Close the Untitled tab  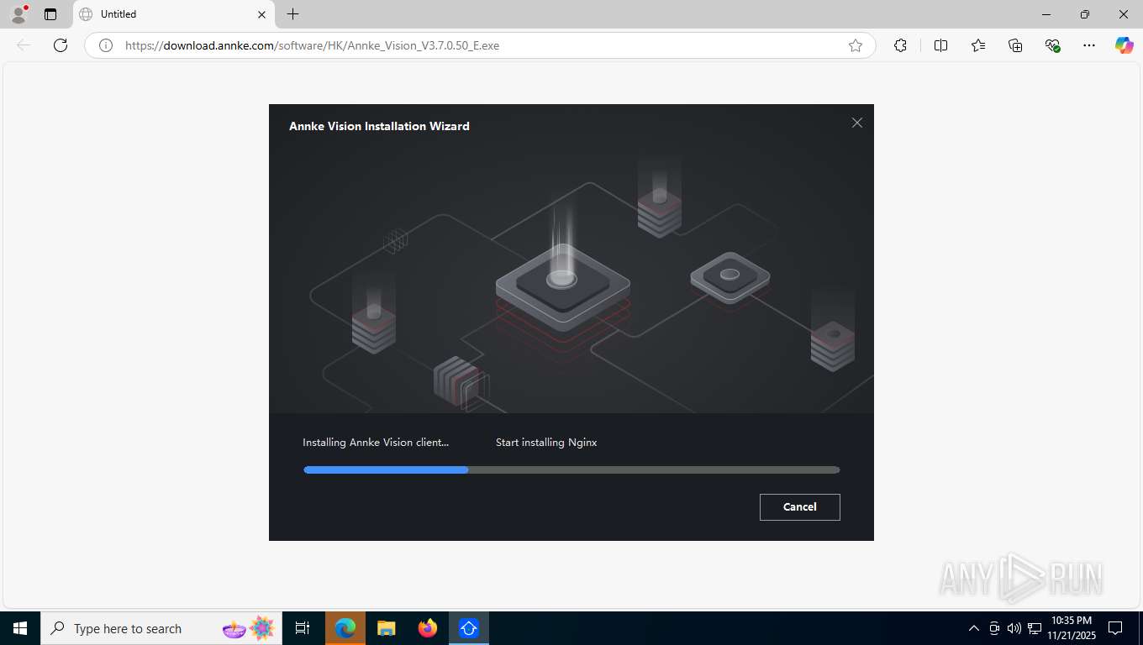click(261, 14)
